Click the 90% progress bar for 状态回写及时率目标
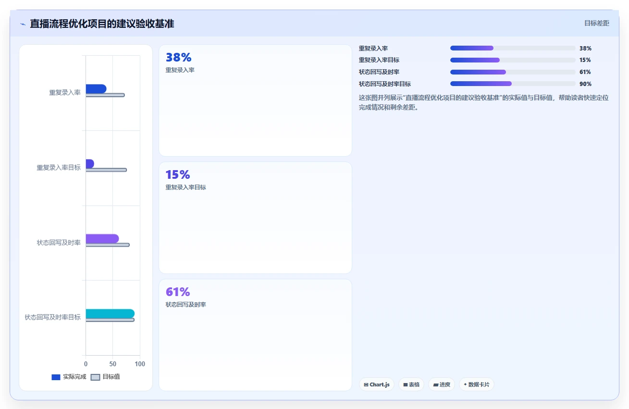The image size is (629, 409). [513, 84]
